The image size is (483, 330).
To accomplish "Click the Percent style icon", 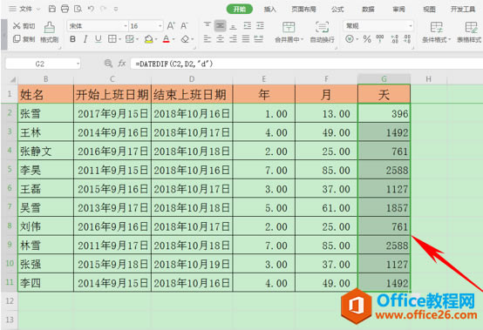I will (366, 39).
